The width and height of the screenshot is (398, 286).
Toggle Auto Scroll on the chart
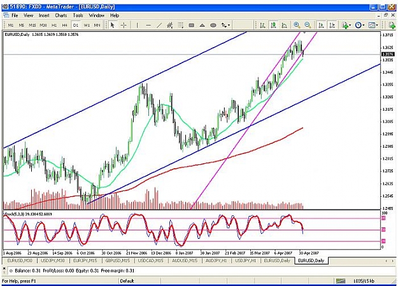coord(321,25)
